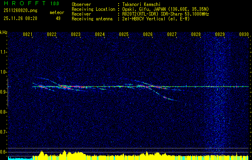Click the kHz axis unit label

coord(4,32)
